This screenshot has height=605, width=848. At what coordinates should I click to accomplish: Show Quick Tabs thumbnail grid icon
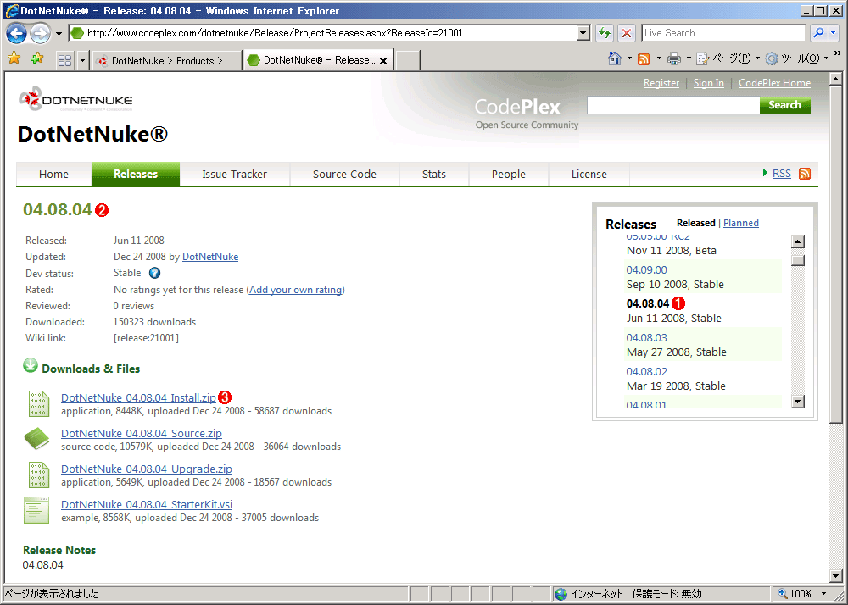click(65, 60)
